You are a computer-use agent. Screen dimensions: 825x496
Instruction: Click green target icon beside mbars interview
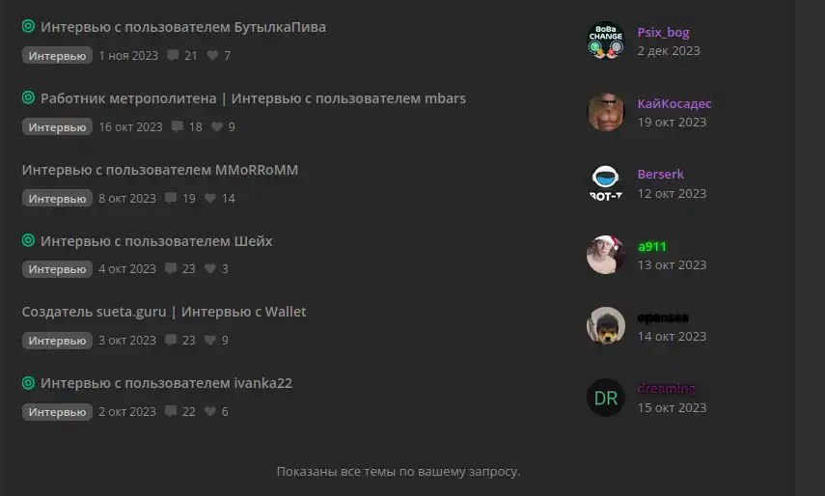pyautogui.click(x=28, y=97)
